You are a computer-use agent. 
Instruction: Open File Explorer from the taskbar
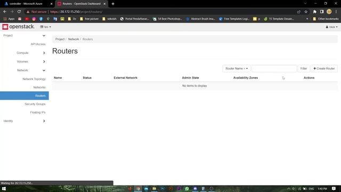pos(154,189)
